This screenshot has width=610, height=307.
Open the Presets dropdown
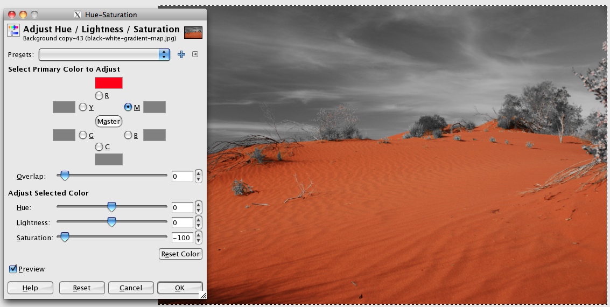104,54
